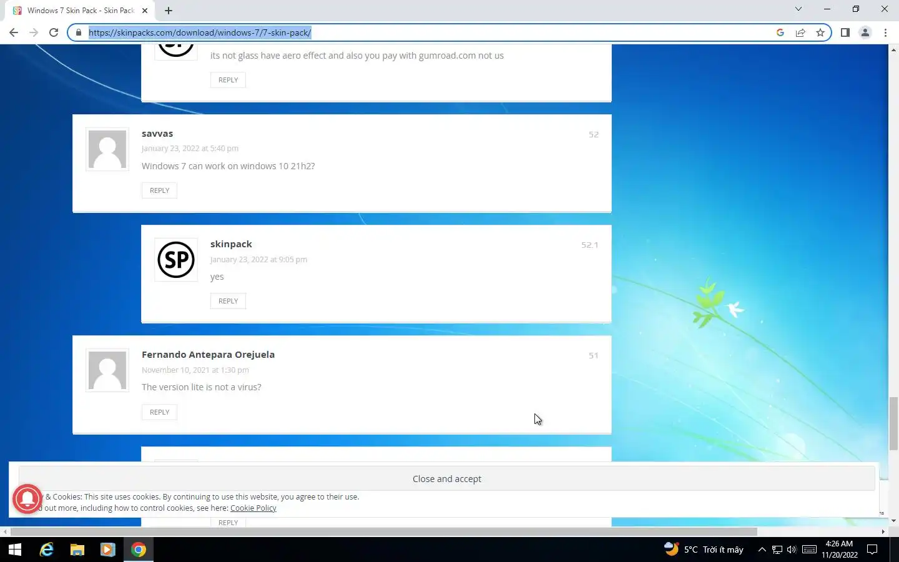Click 'November 10, 2021 at 1:30 pm' timestamp

[195, 370]
